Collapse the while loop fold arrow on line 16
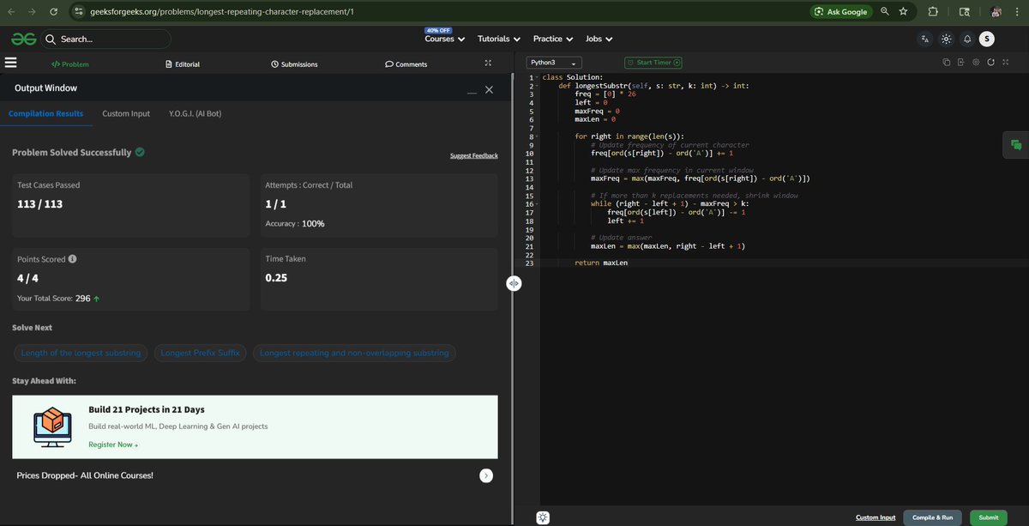 tap(537, 203)
